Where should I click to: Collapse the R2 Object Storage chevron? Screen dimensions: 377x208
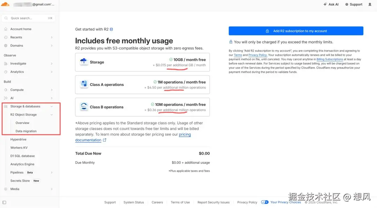[x=52, y=115]
